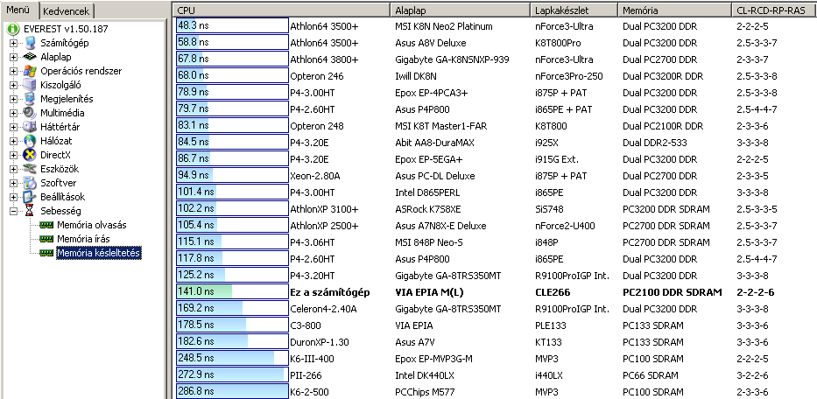The height and width of the screenshot is (399, 817).
Task: Expand the Szoftver tree node
Action: click(13, 184)
